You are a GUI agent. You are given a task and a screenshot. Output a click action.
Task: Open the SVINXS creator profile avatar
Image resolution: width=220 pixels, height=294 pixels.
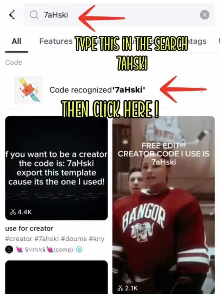(x=9, y=250)
